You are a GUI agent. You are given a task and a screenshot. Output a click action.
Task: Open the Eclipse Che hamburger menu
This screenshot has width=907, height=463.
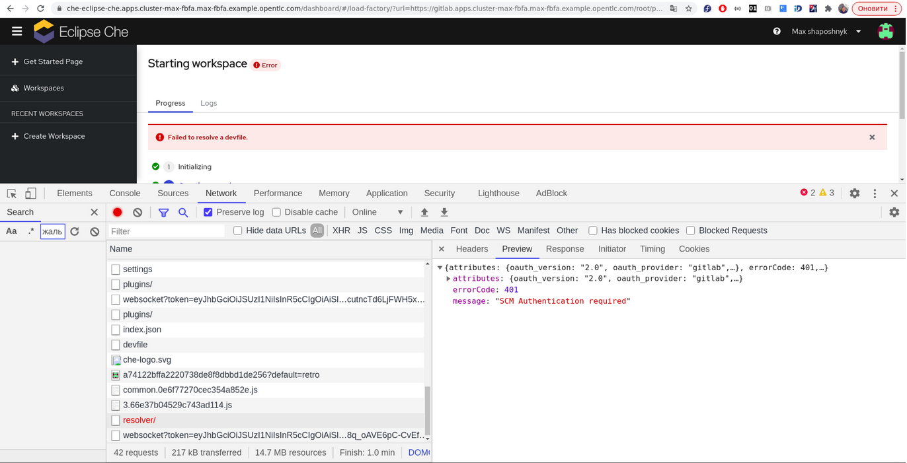17,32
